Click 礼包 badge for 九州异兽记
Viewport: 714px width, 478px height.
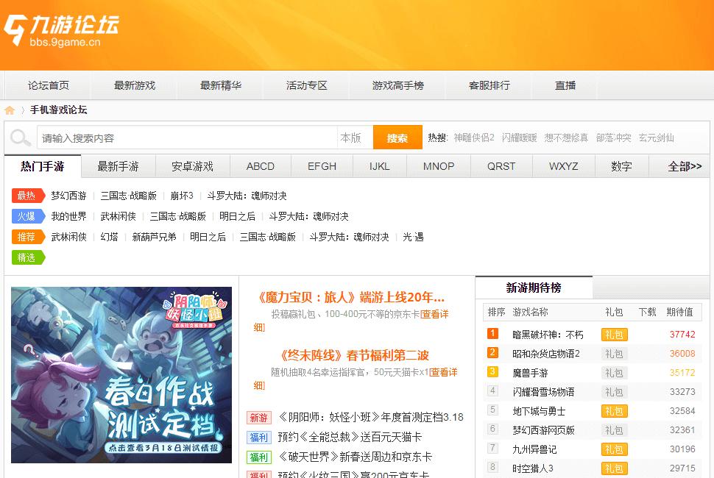tap(615, 449)
